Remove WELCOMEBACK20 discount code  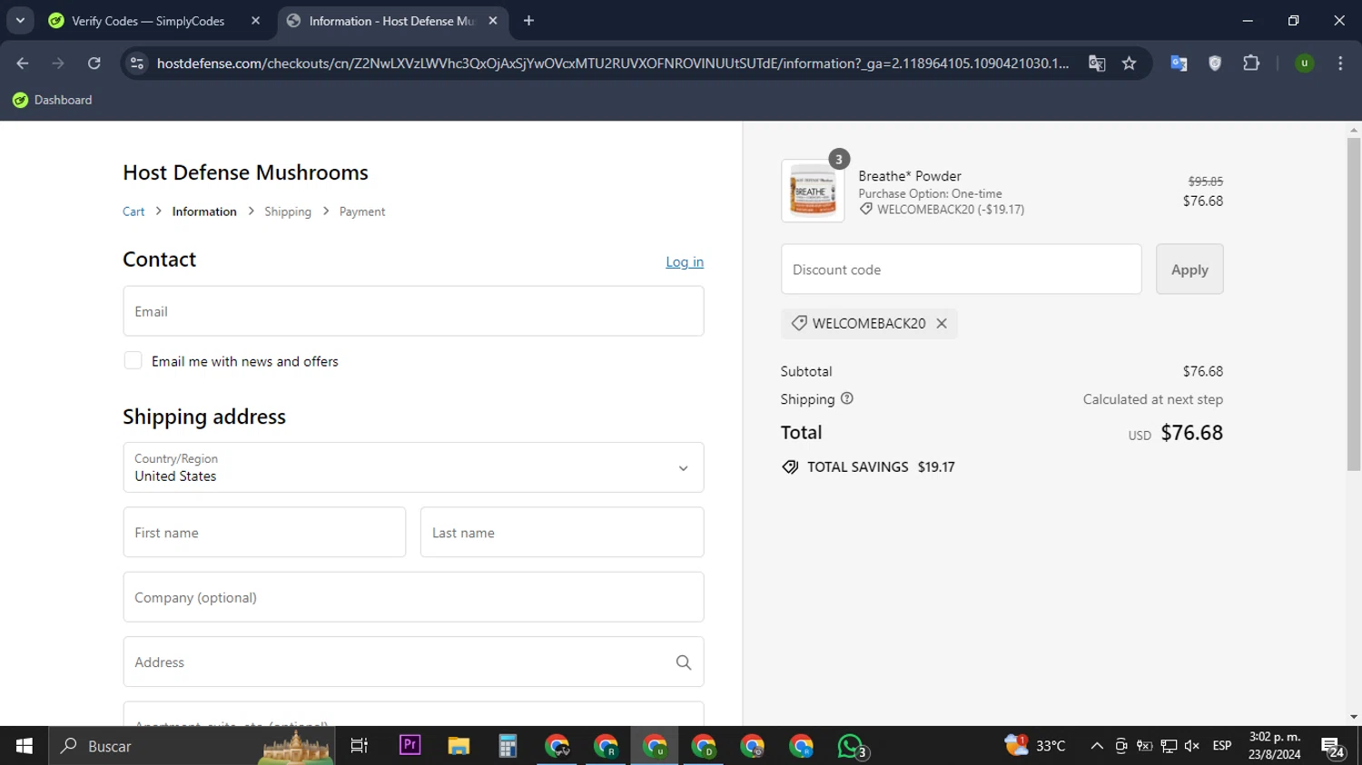942,323
